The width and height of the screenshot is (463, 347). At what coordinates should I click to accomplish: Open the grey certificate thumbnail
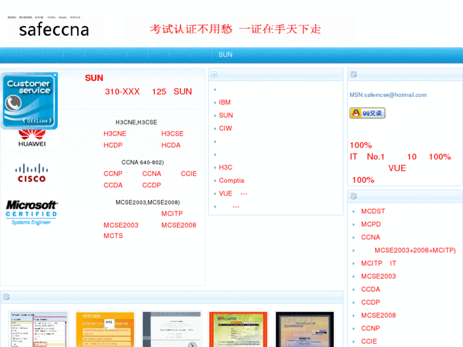(x=171, y=329)
